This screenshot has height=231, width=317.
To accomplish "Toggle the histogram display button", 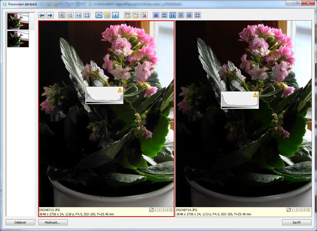I will pos(99,15).
